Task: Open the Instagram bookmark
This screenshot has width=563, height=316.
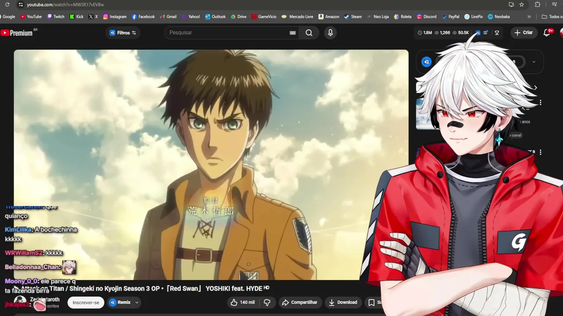Action: point(114,17)
